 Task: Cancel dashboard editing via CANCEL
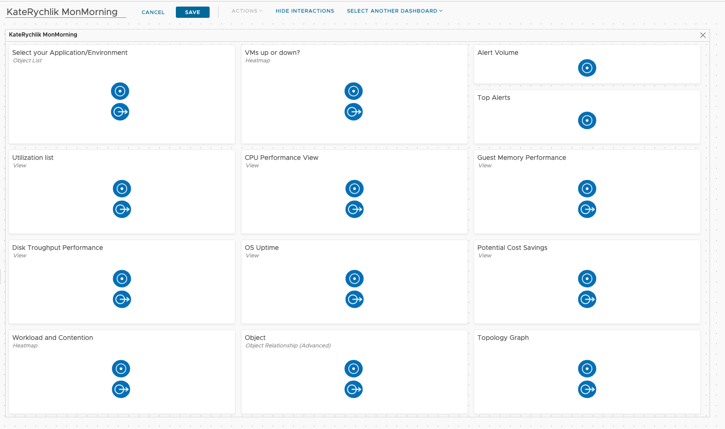coord(153,12)
